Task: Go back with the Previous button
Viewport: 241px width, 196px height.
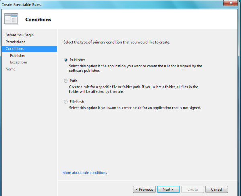Action: click(144, 190)
